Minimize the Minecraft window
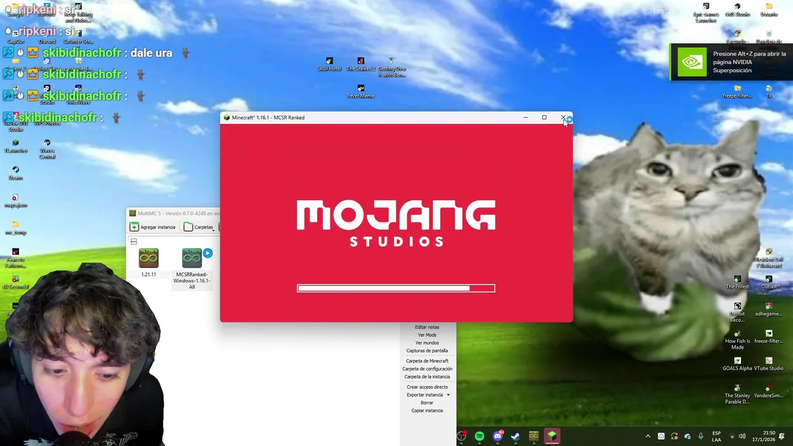 [525, 118]
